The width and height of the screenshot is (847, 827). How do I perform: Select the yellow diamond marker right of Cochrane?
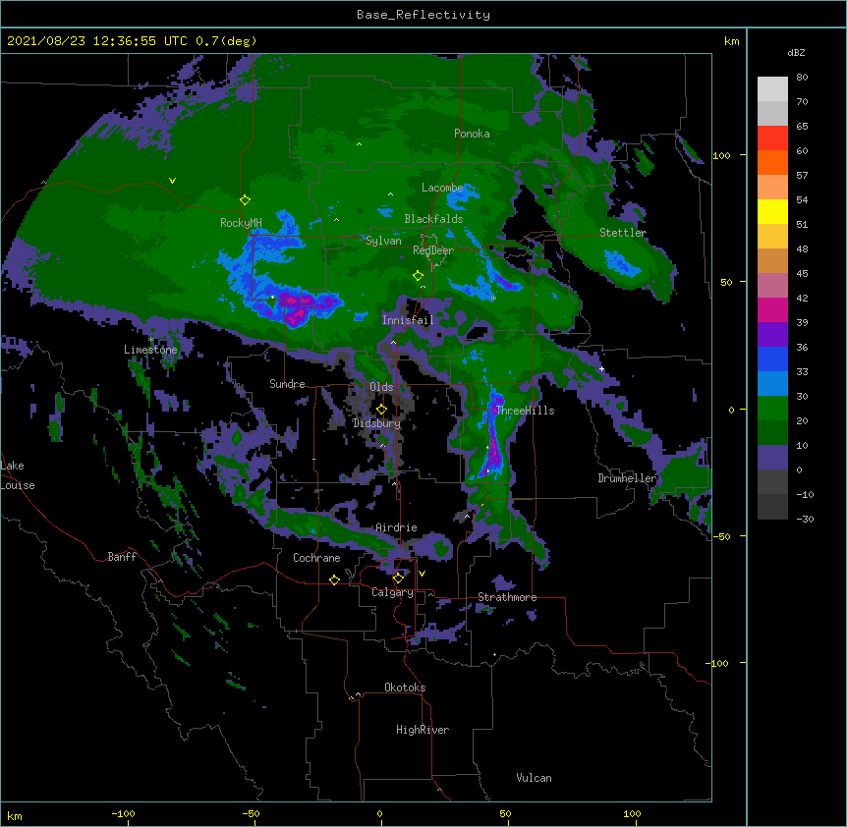(x=334, y=579)
